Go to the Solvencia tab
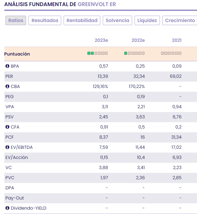The image size is (197, 218). pos(117,21)
